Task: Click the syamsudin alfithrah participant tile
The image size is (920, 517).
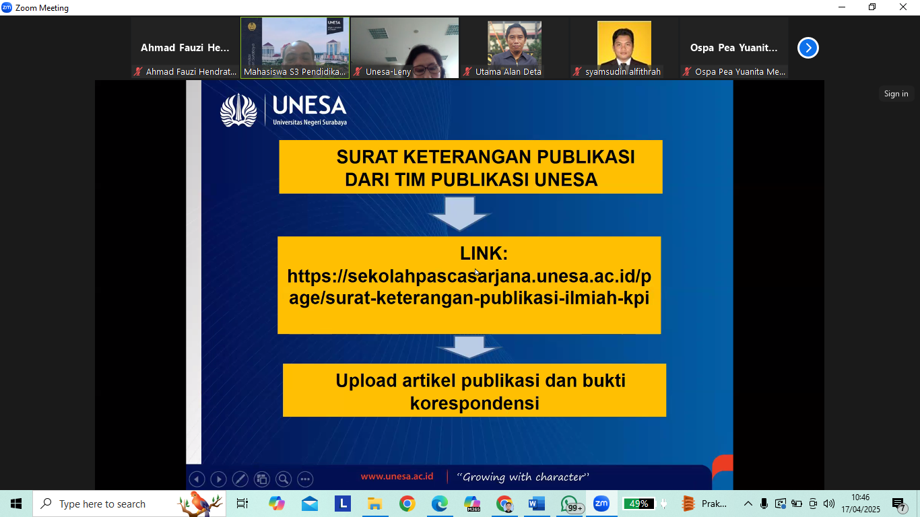Action: pyautogui.click(x=624, y=48)
